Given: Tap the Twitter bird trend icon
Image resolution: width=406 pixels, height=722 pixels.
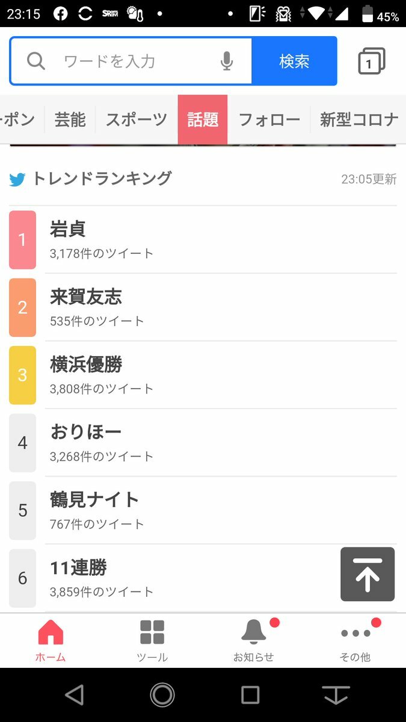Looking at the screenshot, I should pyautogui.click(x=17, y=179).
